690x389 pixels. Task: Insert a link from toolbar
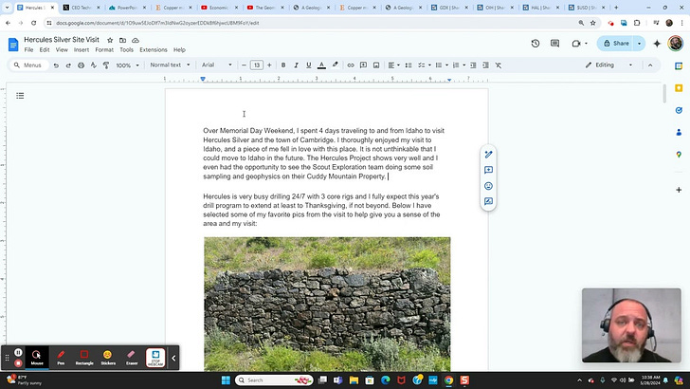click(351, 65)
